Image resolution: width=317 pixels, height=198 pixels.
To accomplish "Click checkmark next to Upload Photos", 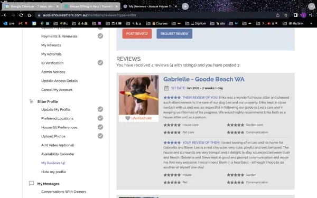I will click(100, 136).
